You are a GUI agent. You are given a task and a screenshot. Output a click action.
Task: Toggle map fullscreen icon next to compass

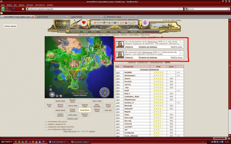[x=57, y=96]
